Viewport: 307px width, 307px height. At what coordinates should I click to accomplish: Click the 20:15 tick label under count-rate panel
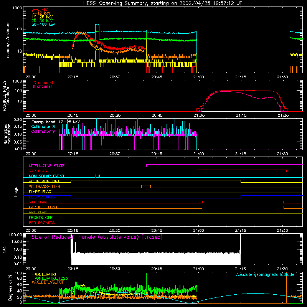pos(73,77)
